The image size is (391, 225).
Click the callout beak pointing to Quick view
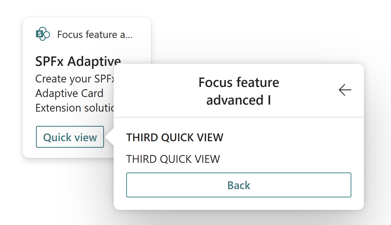(x=109, y=137)
